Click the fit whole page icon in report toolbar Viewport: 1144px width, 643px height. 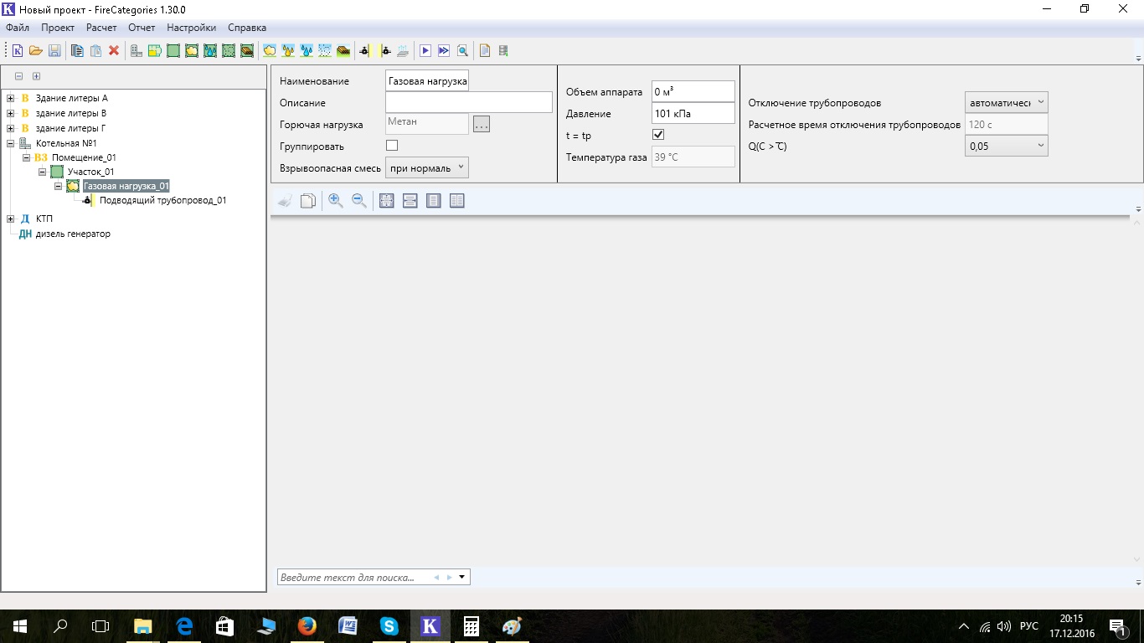[386, 201]
